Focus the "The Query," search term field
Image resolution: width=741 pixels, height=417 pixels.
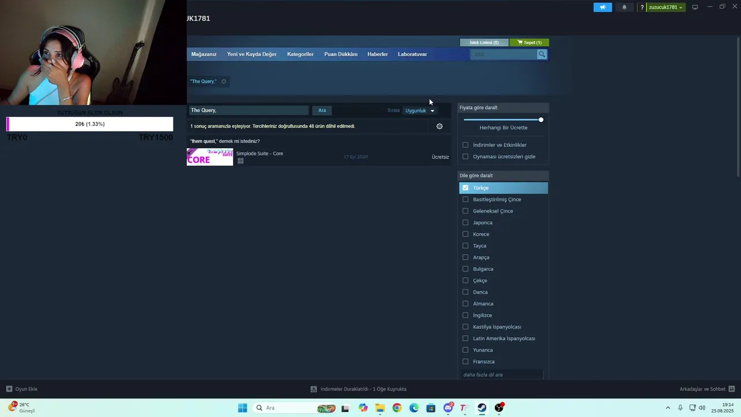click(x=249, y=111)
